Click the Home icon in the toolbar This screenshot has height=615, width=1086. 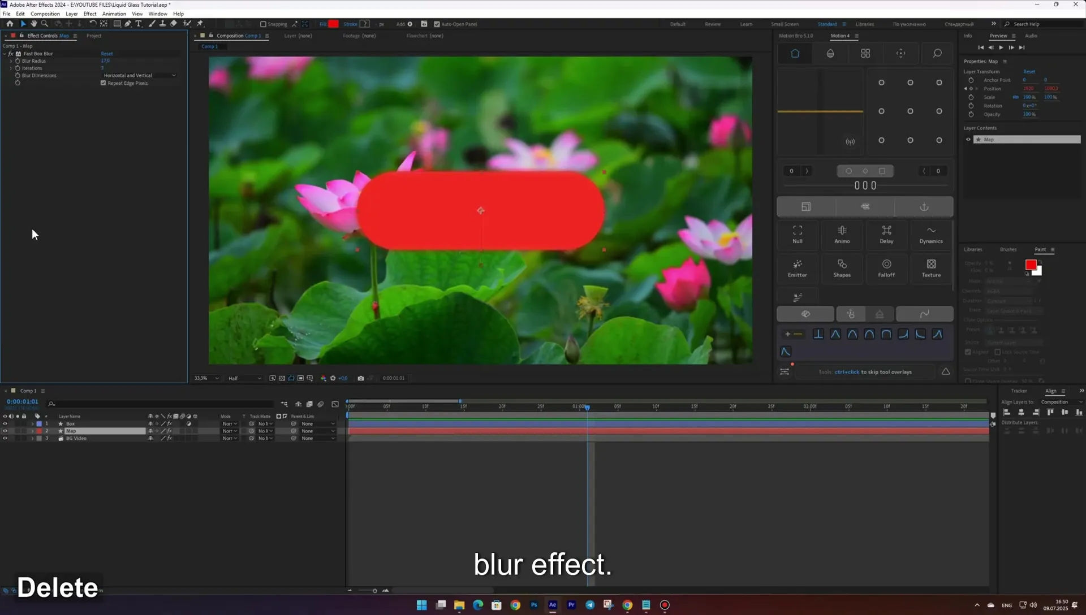[10, 24]
